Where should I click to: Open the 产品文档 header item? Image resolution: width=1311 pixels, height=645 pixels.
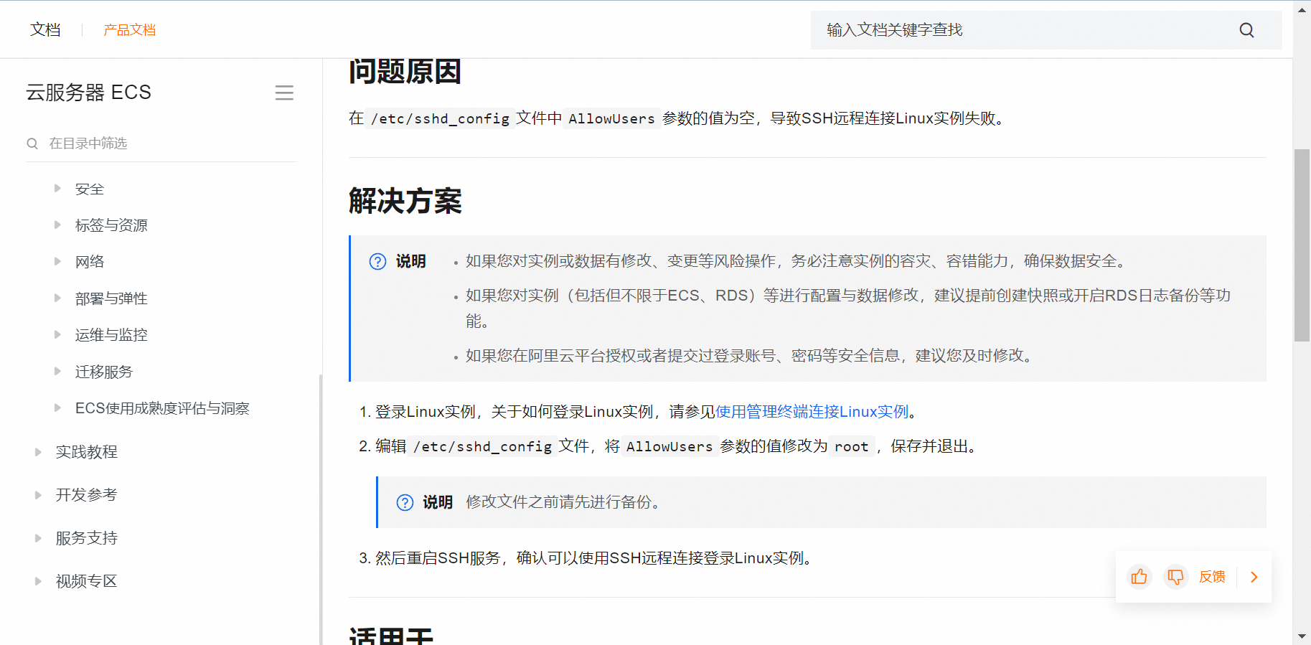(x=129, y=30)
